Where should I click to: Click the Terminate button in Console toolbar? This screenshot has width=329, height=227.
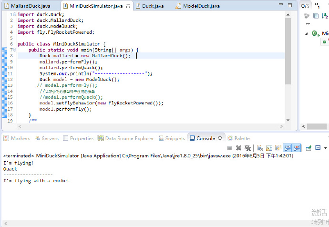tap(229, 148)
